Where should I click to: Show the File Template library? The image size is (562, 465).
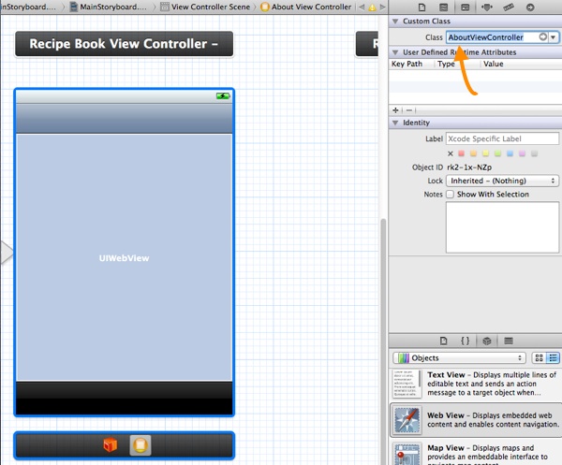[x=444, y=341]
